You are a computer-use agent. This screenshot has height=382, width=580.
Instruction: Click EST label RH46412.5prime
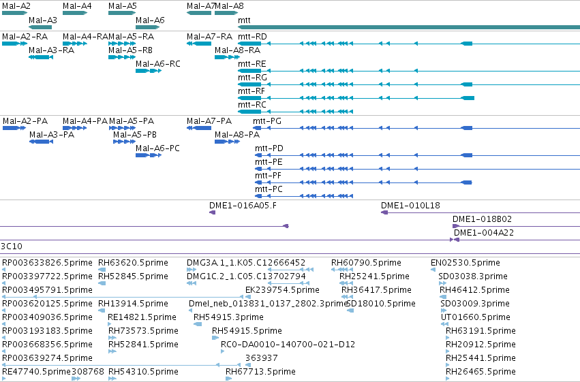point(474,290)
